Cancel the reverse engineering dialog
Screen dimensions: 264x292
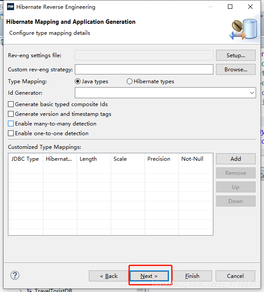tap(235, 276)
